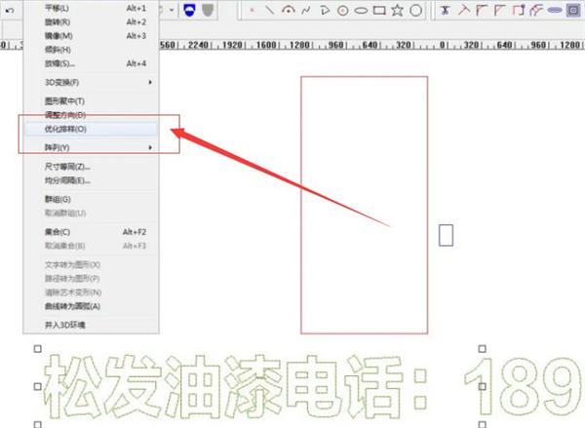Choose 调整方向(D) menu entry
Image resolution: width=585 pixels, height=428 pixels.
tap(92, 115)
